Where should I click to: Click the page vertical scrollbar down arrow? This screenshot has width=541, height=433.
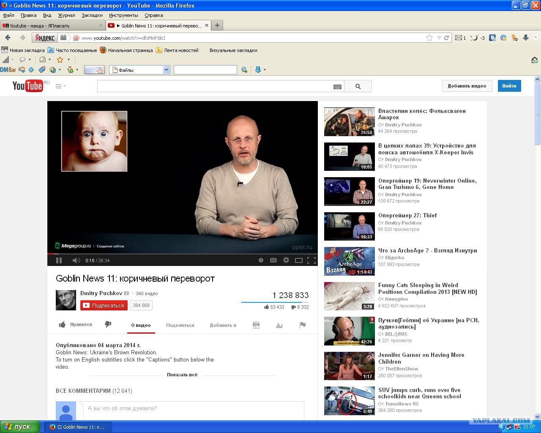coord(538,417)
